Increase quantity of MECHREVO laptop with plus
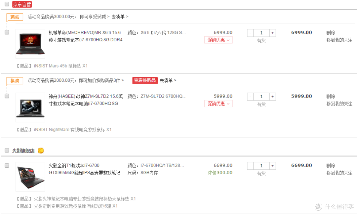 (x=272, y=33)
